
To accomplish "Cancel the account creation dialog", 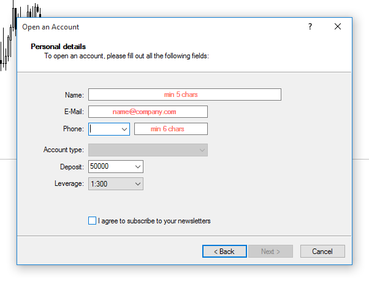I will [x=322, y=252].
